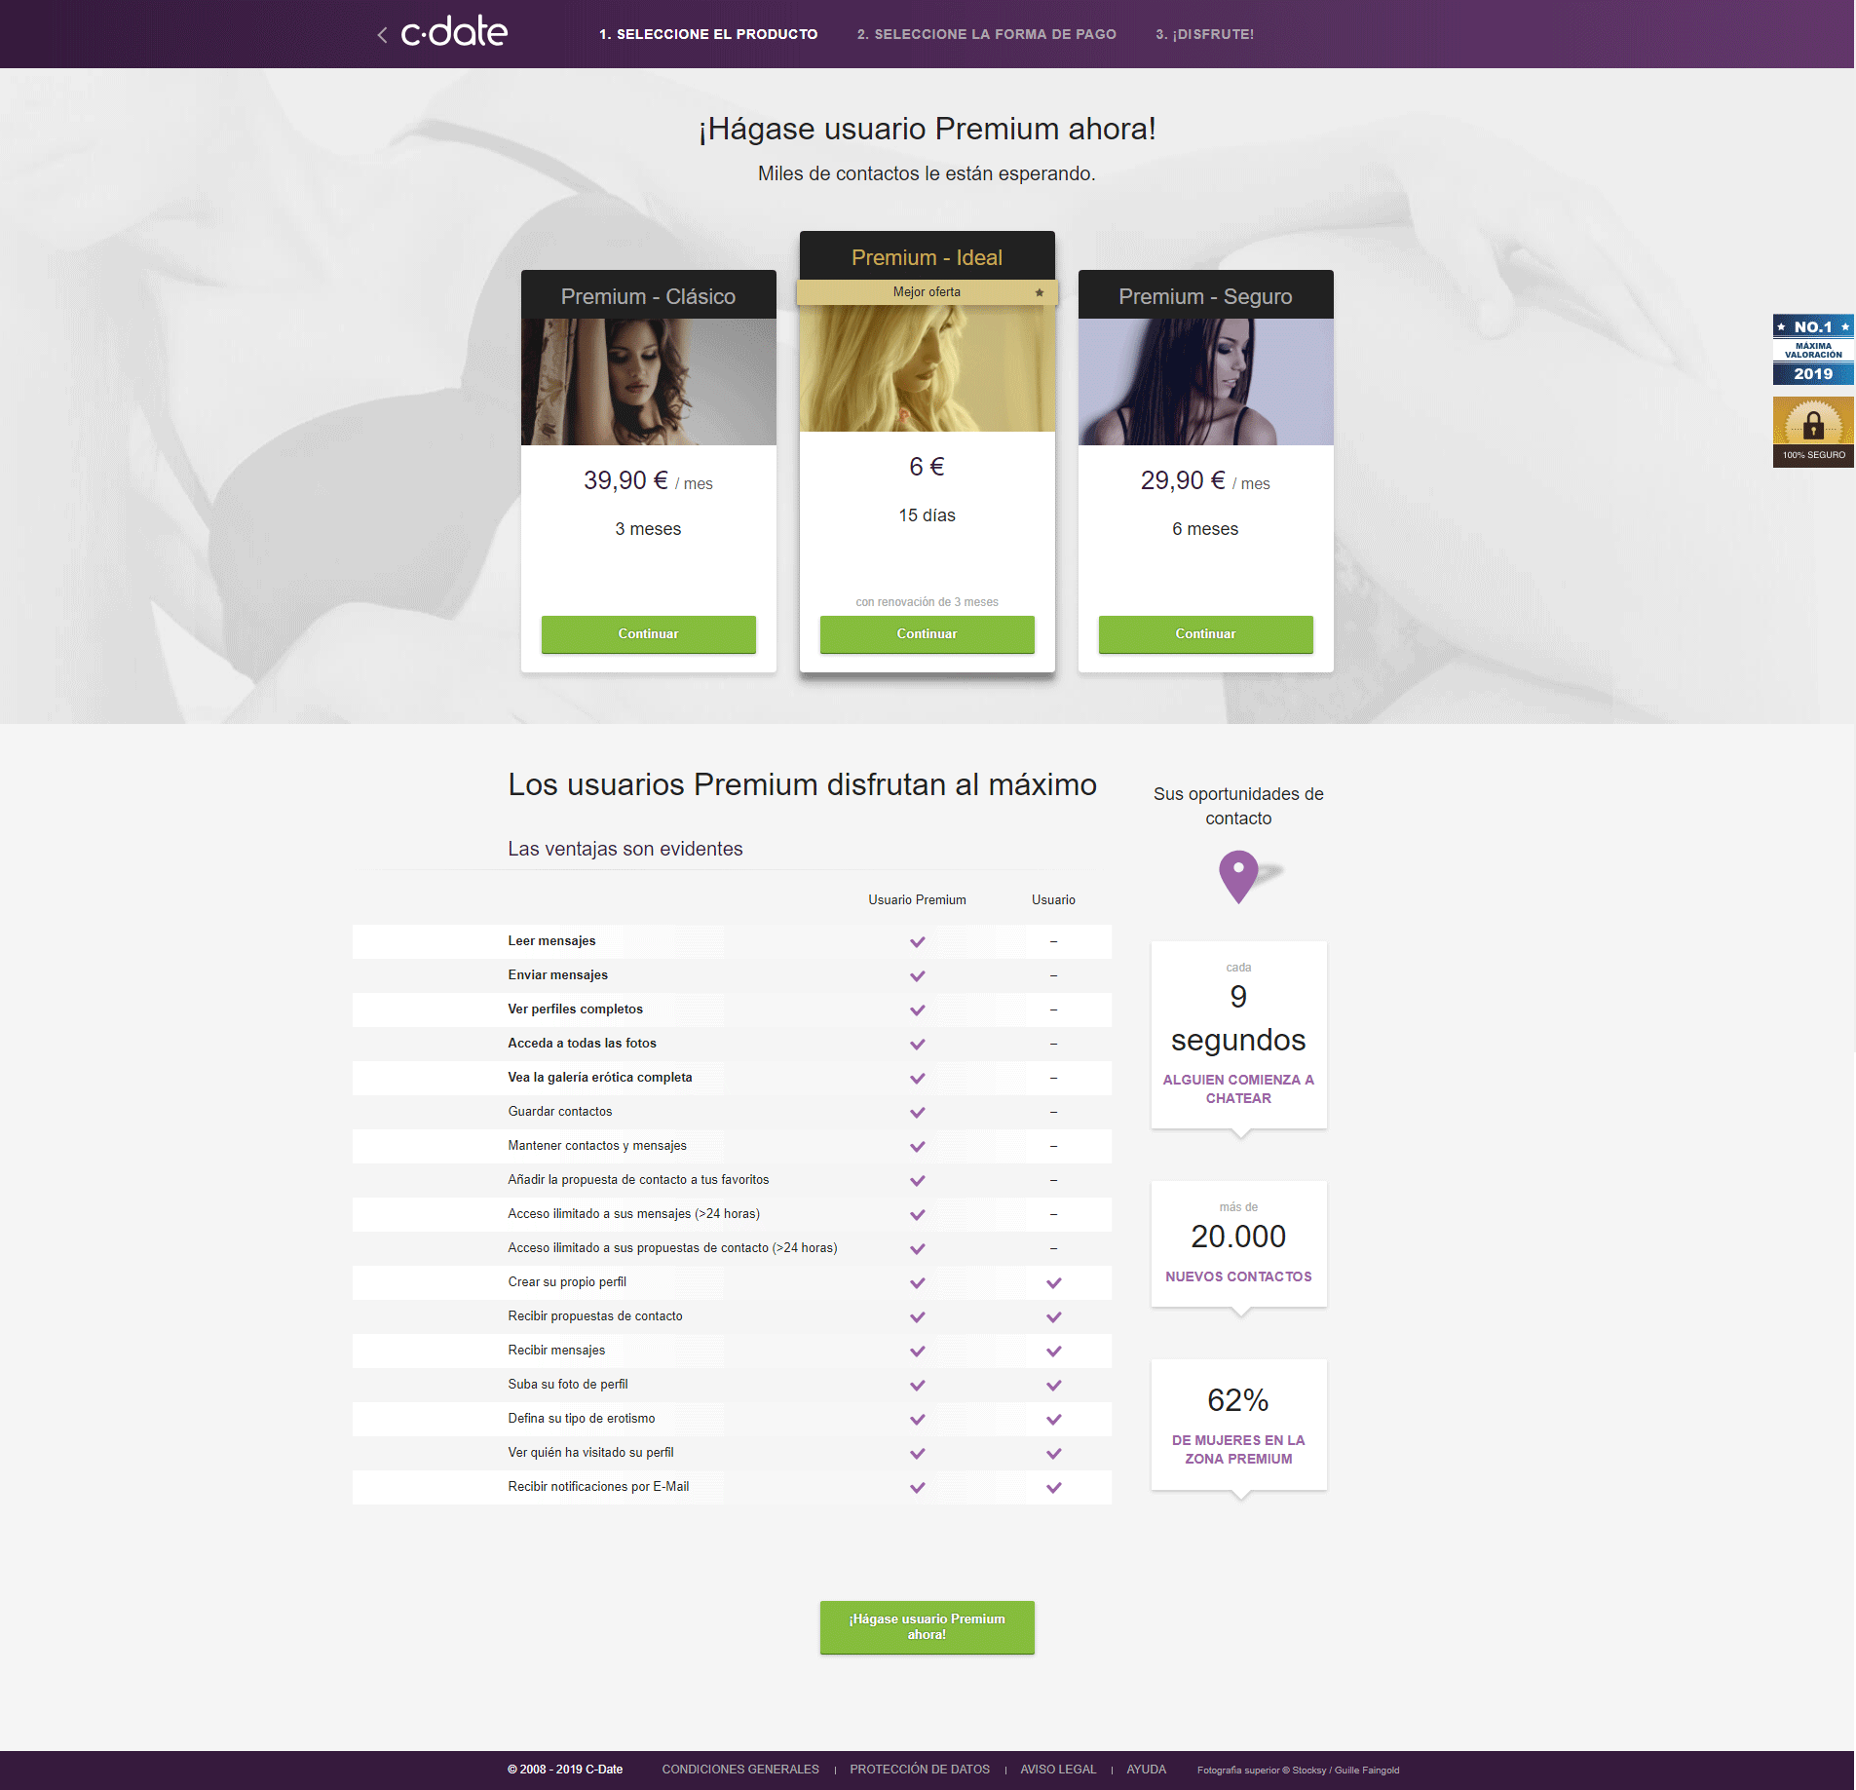
Task: Click the 15 días duration text
Action: coord(927,515)
